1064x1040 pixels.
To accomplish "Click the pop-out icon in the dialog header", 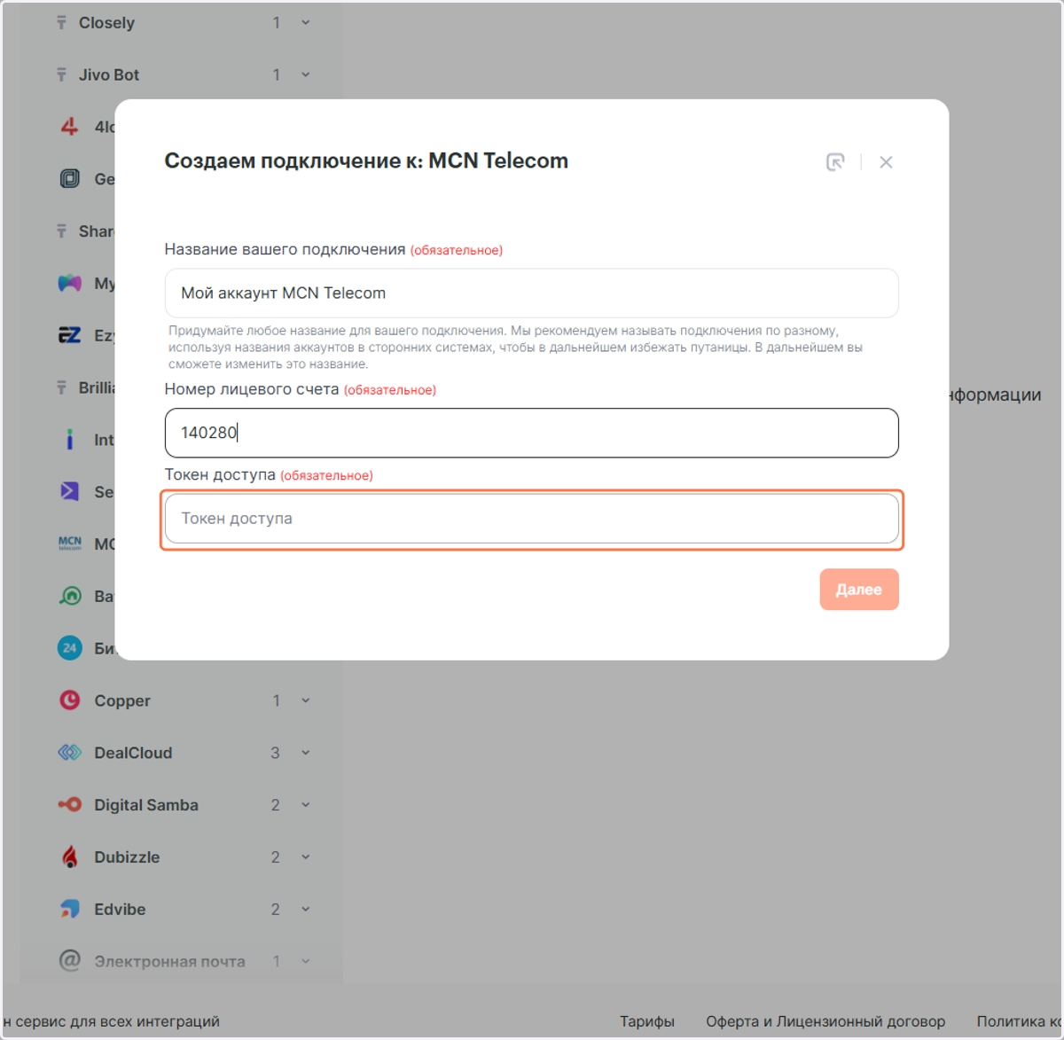I will tap(835, 162).
